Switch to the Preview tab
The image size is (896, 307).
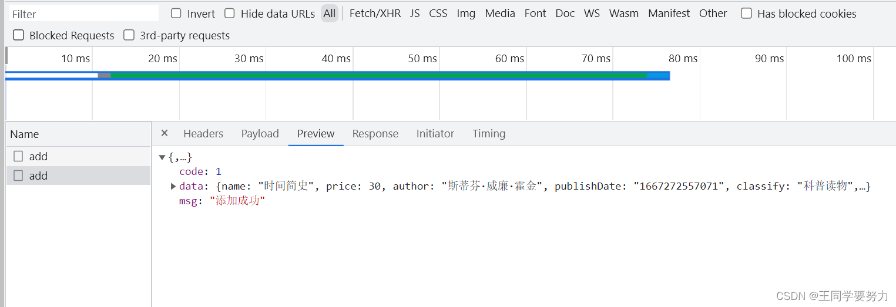click(x=316, y=134)
